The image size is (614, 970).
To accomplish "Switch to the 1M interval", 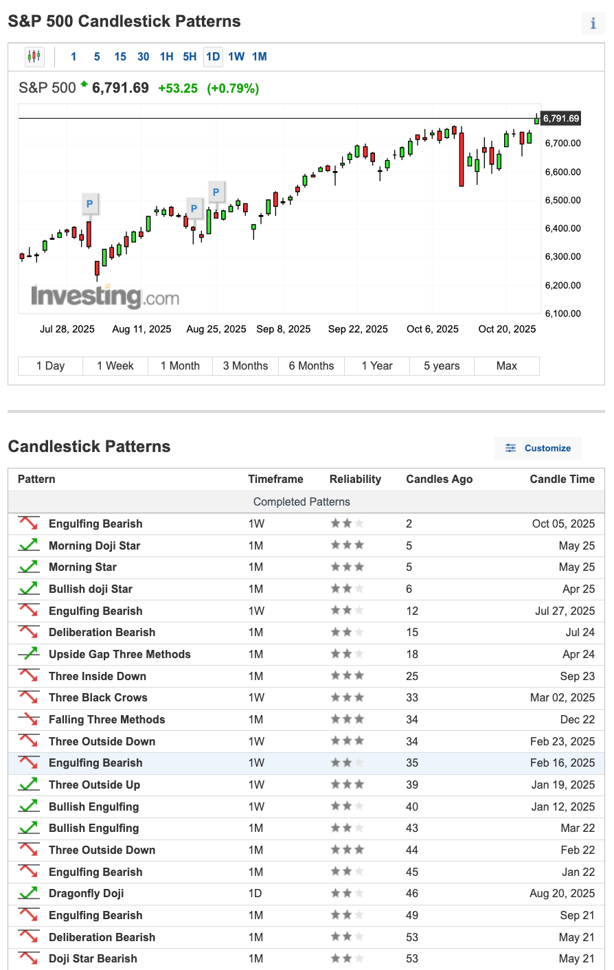I will 260,56.
